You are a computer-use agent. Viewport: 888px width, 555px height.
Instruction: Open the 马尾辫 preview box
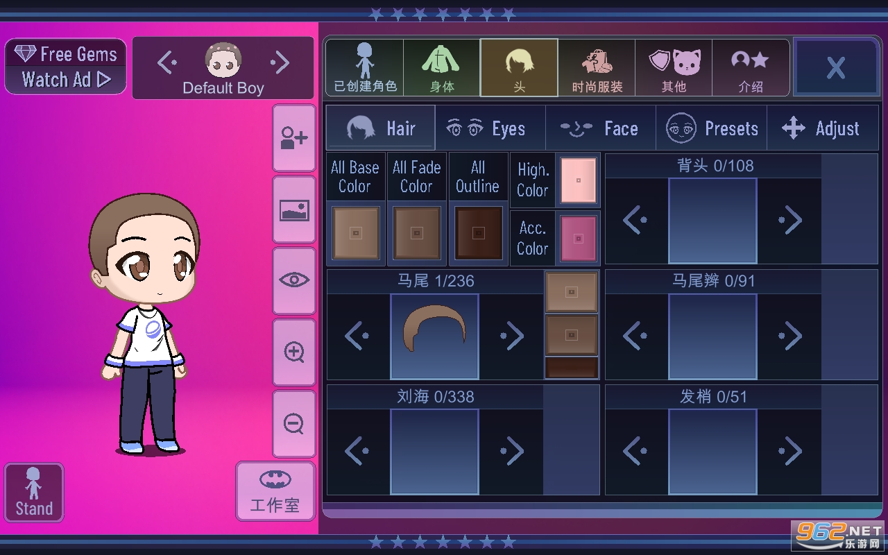[x=712, y=336]
